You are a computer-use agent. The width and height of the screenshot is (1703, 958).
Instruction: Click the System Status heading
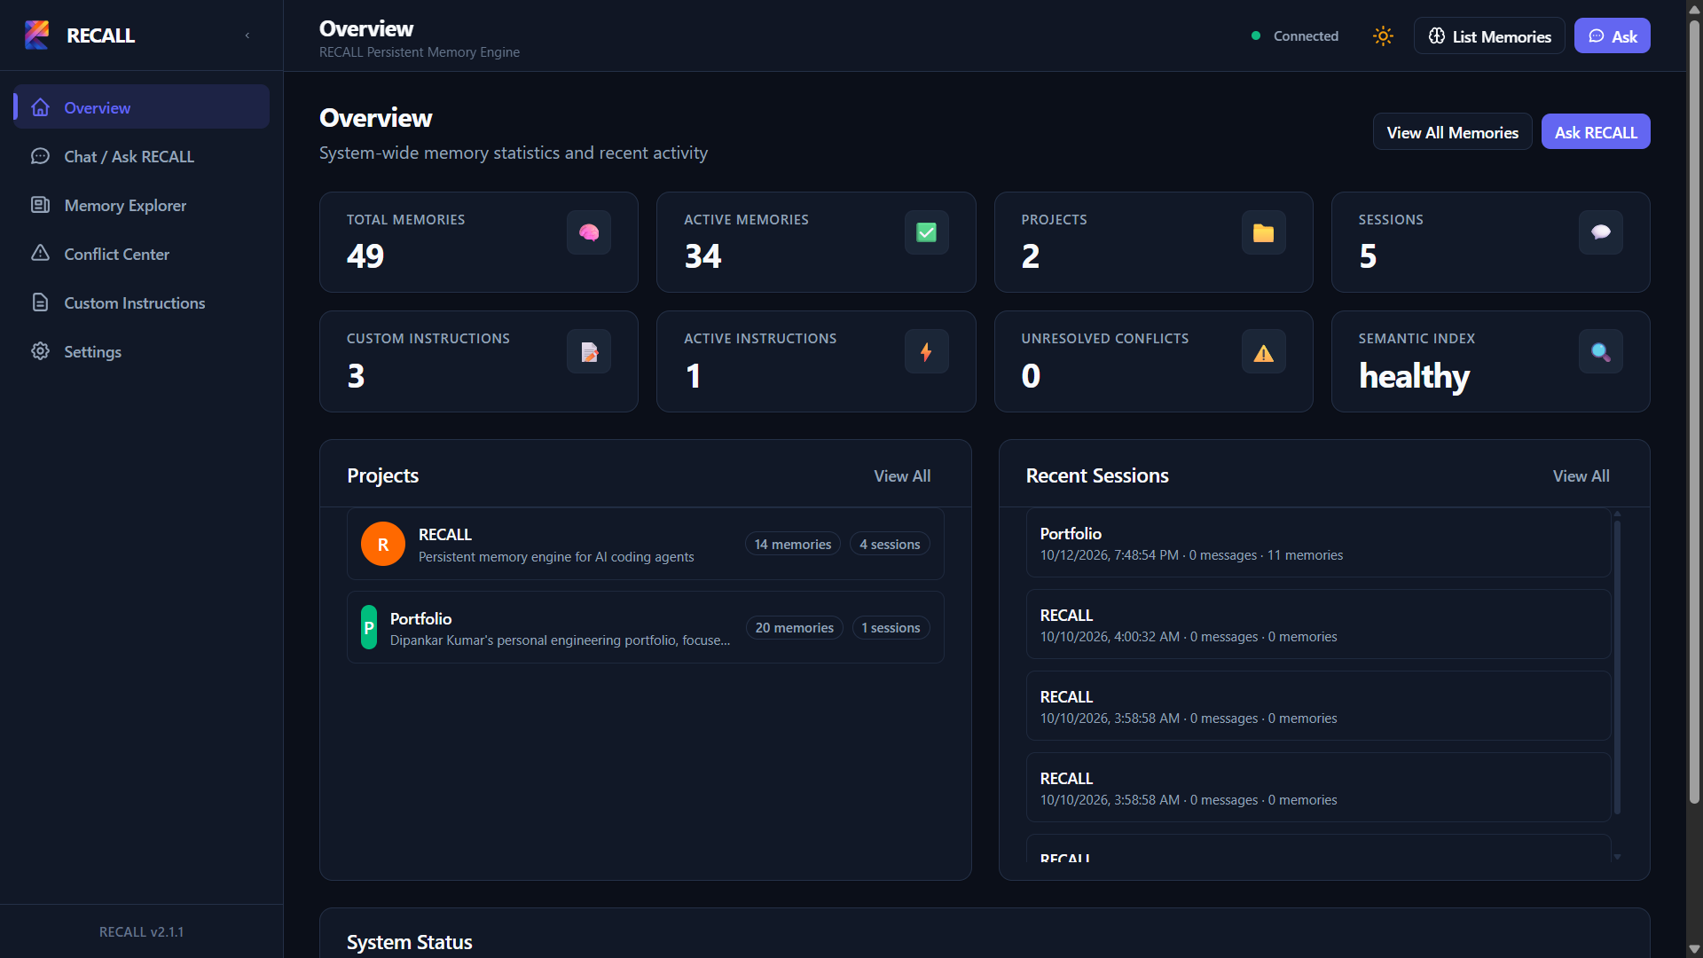pos(409,942)
